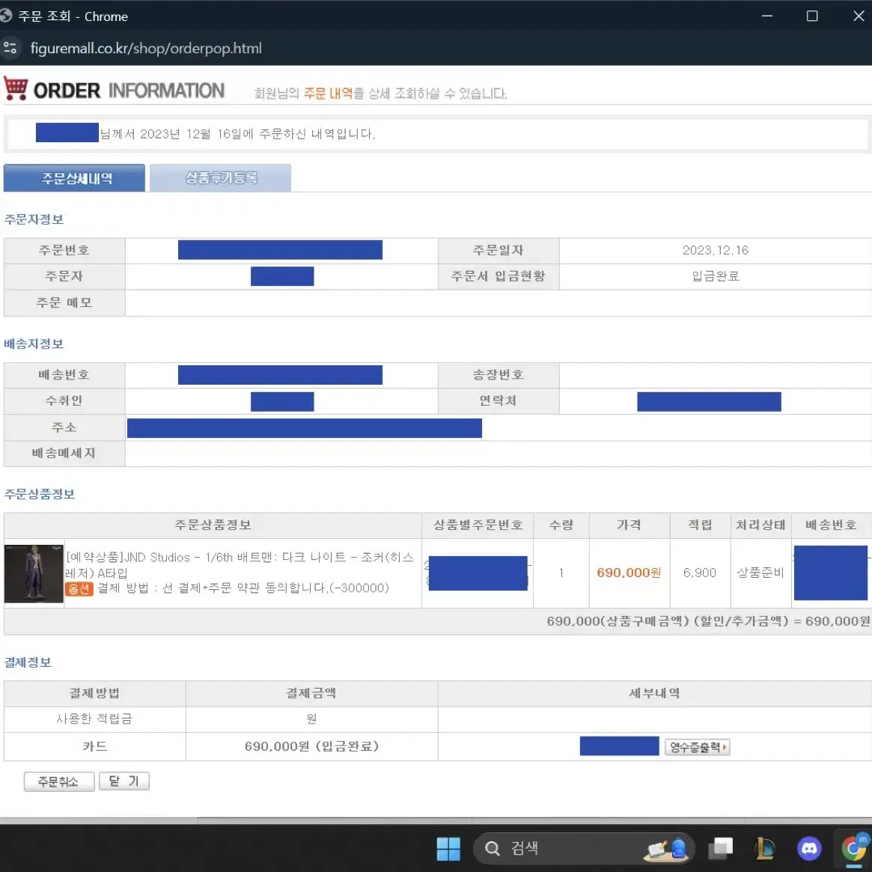
Task: Open Discord from the taskbar
Action: (809, 848)
